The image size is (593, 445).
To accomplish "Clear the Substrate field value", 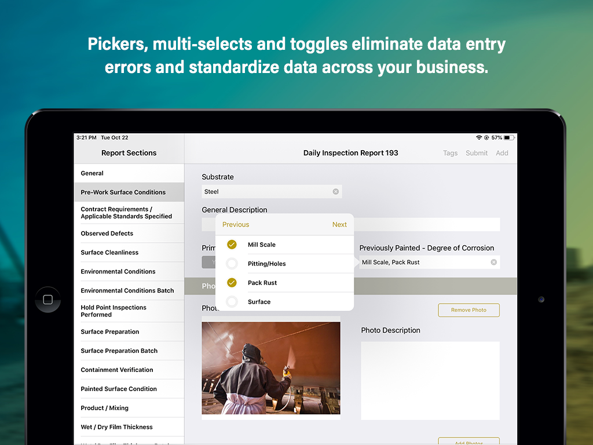I will (x=335, y=192).
